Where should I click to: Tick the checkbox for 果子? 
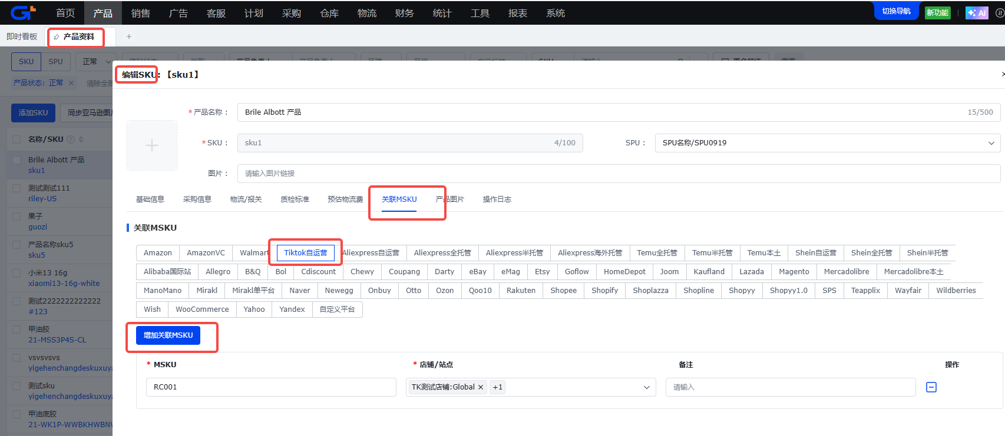[16, 217]
